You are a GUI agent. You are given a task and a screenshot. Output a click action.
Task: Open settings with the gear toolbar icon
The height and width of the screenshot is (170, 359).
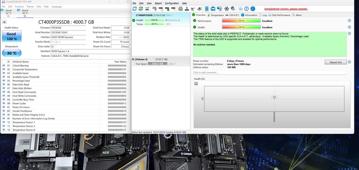[x=227, y=9]
